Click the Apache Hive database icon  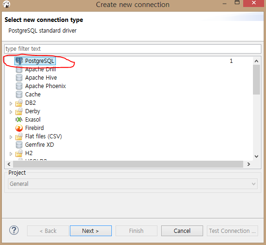[x=19, y=78]
